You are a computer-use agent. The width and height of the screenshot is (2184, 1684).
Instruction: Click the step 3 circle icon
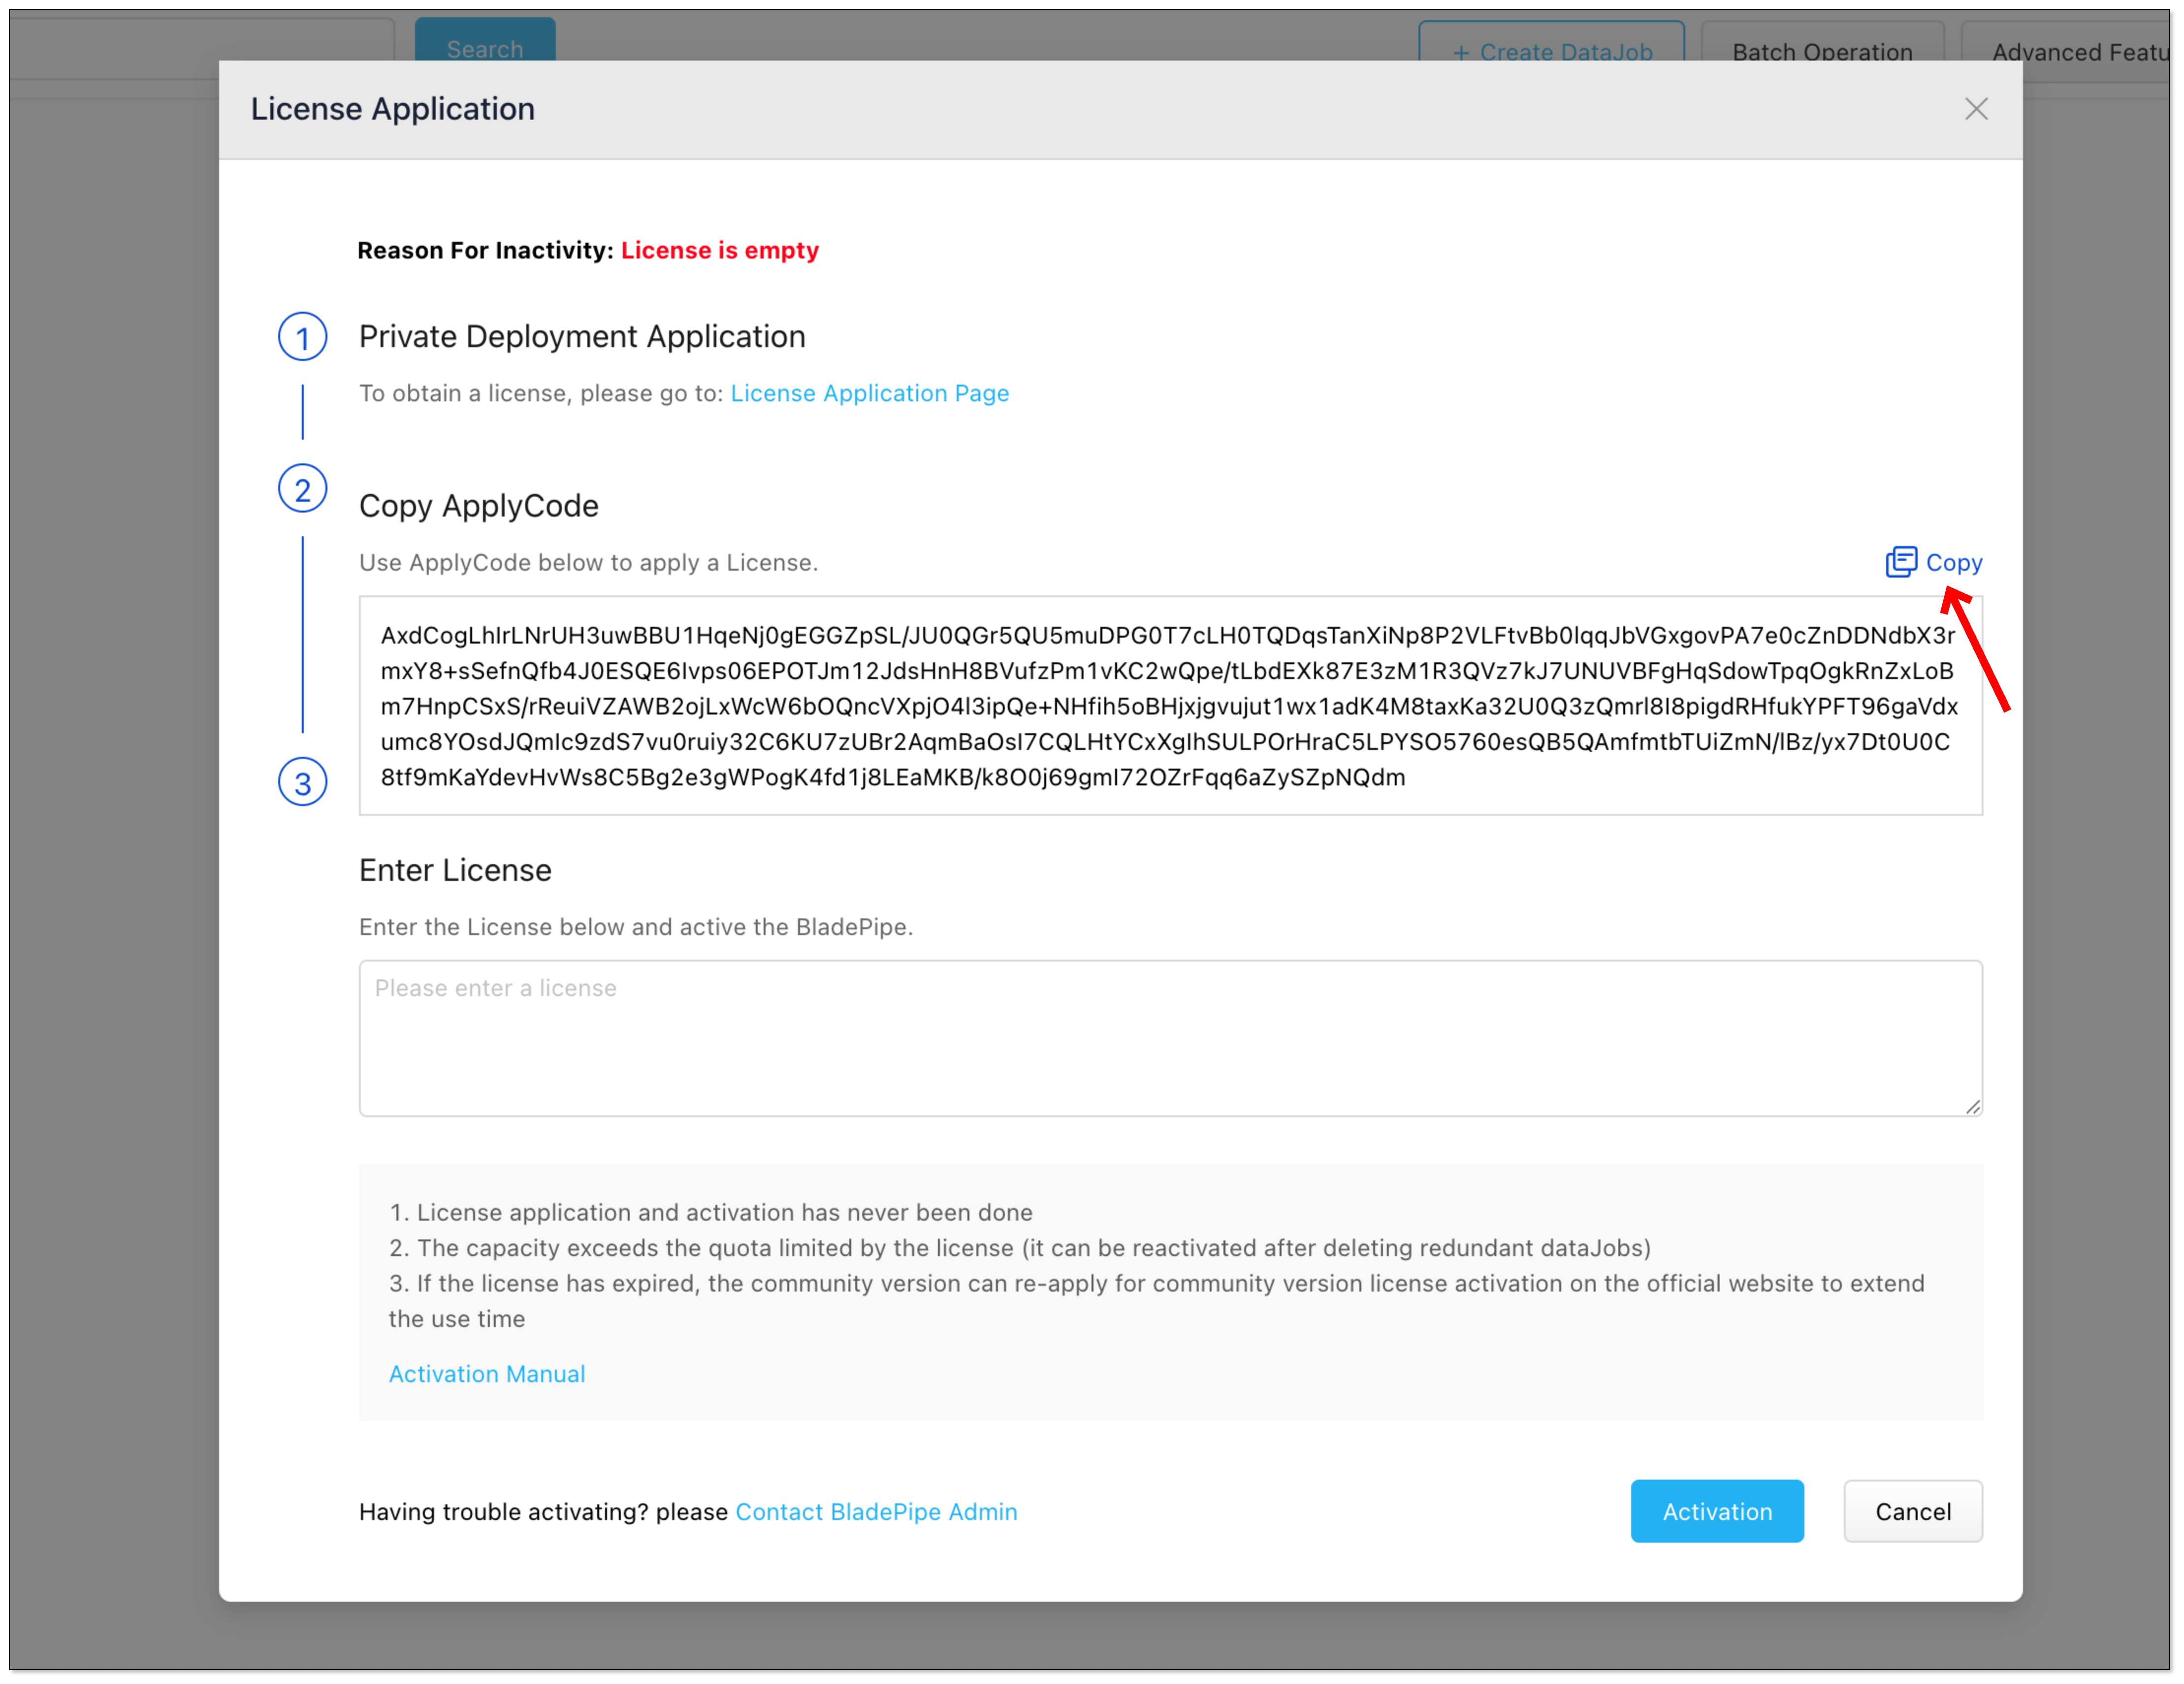pyautogui.click(x=302, y=783)
